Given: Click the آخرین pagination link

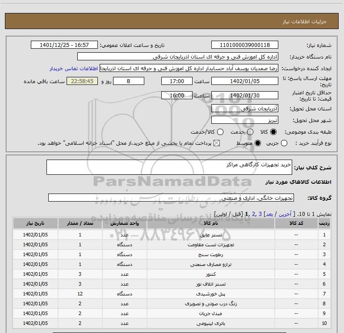Looking at the screenshot, I should [285, 214].
